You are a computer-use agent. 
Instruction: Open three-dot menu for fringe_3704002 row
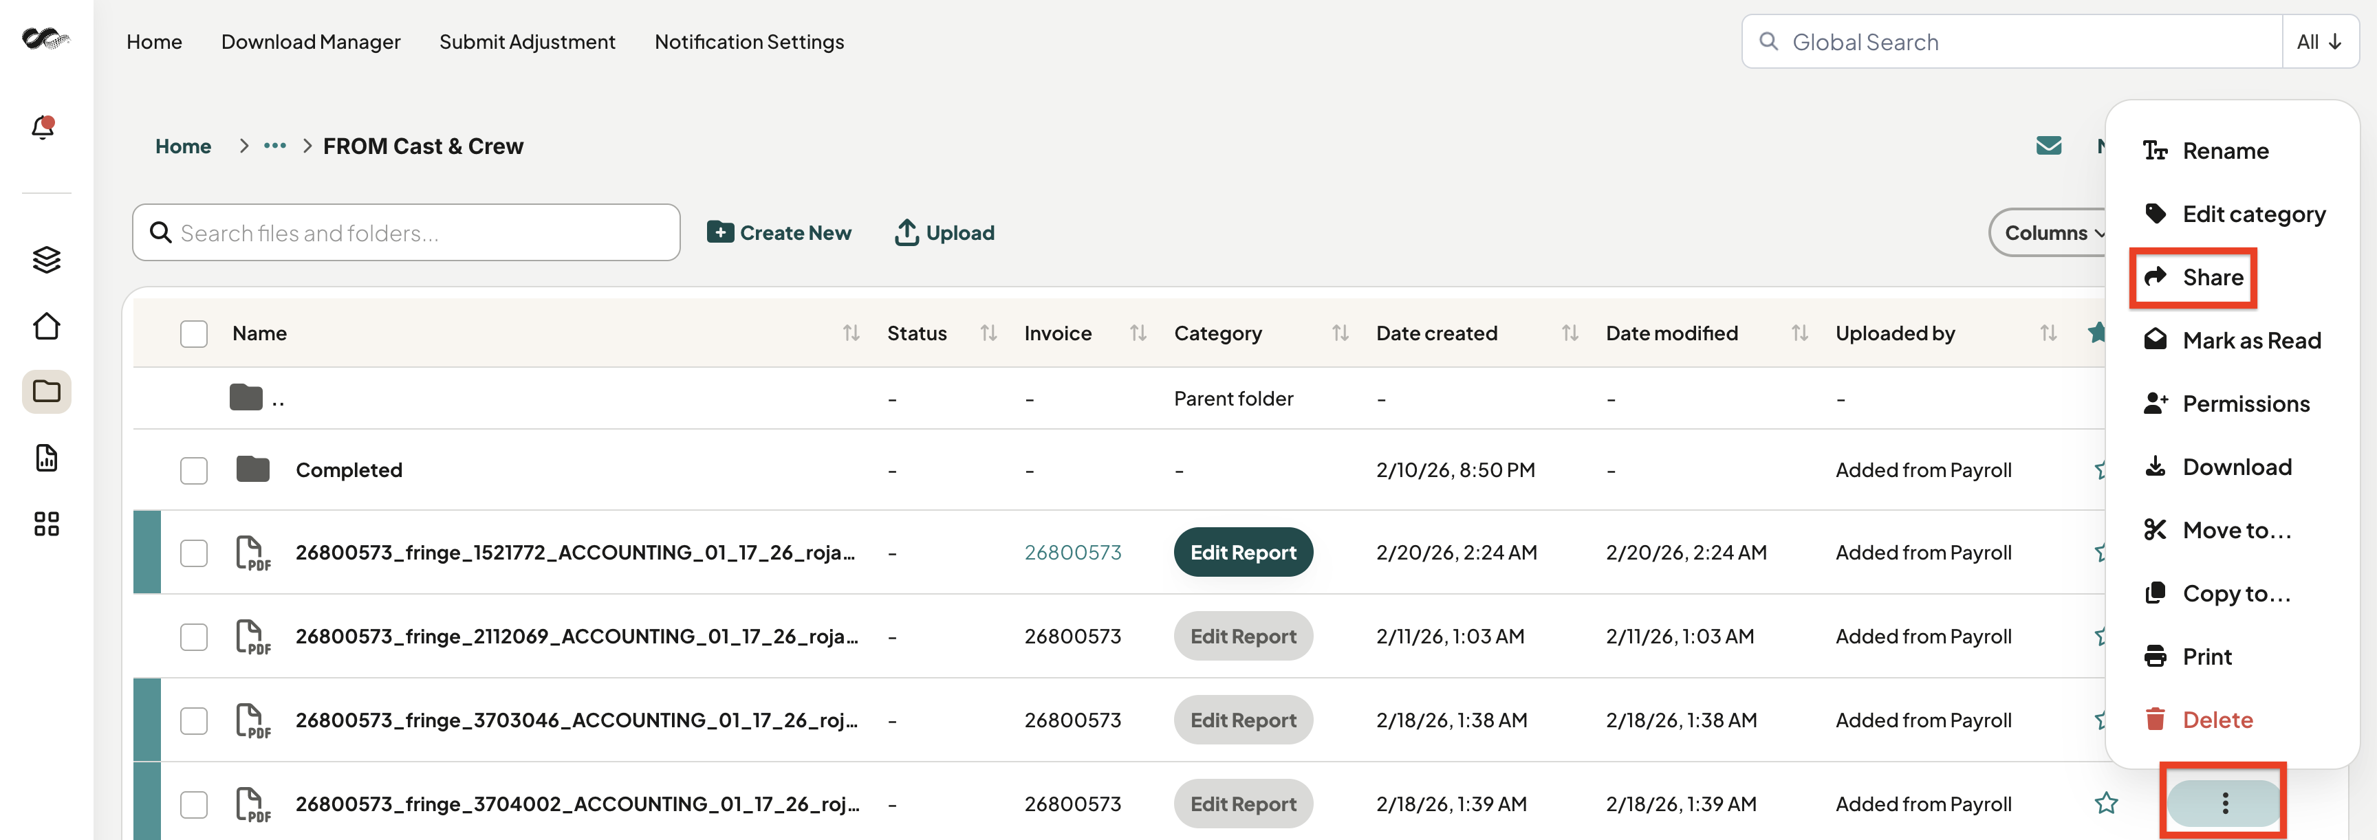tap(2225, 803)
